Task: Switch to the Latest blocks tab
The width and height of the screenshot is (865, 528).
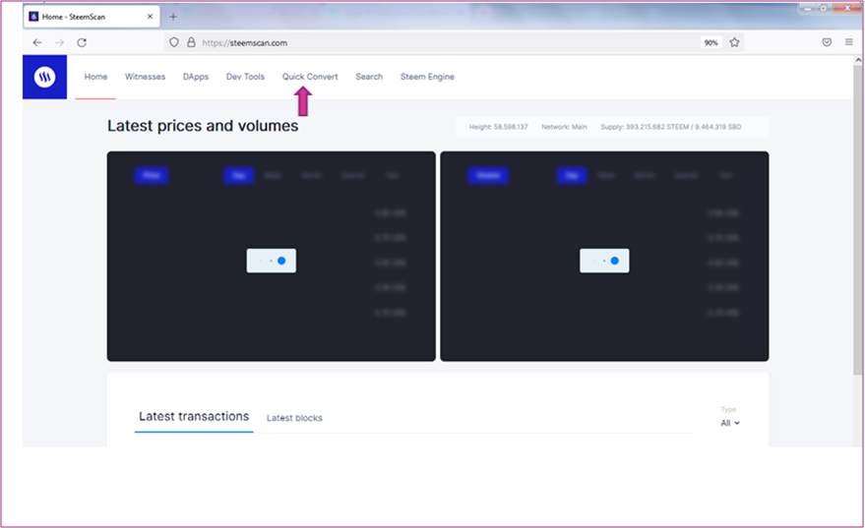Action: pos(294,418)
